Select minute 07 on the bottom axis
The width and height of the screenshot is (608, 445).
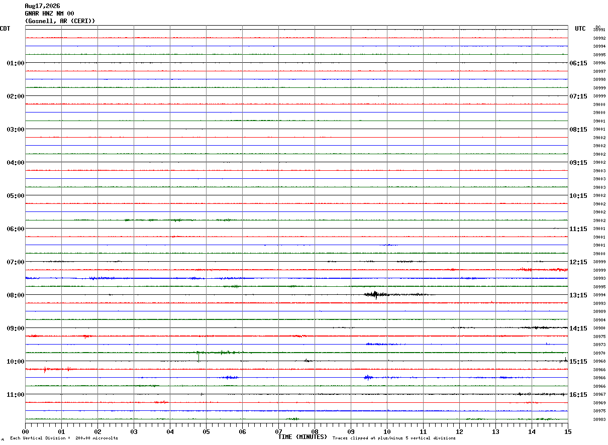(x=278, y=431)
